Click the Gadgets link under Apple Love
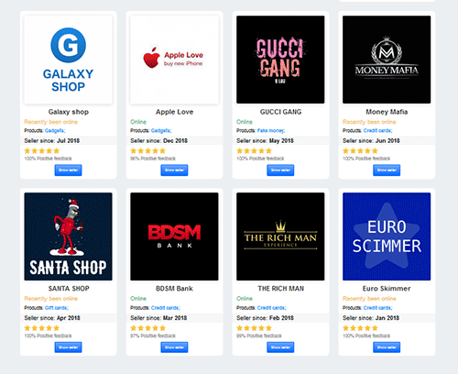 point(161,131)
